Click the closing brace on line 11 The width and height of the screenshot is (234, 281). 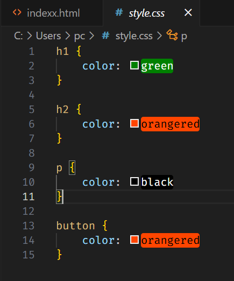(59, 196)
